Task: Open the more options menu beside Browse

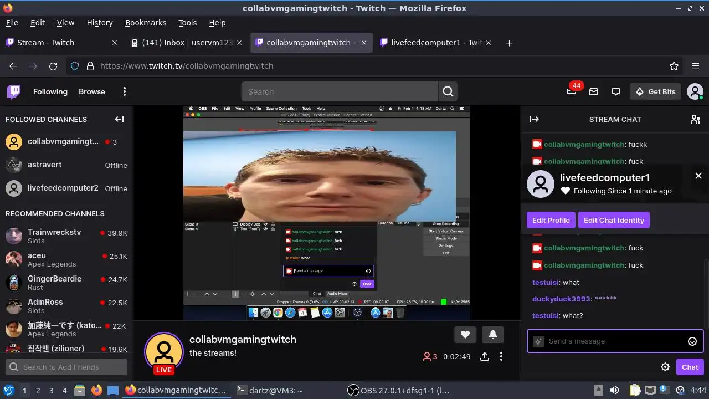Action: [x=125, y=91]
